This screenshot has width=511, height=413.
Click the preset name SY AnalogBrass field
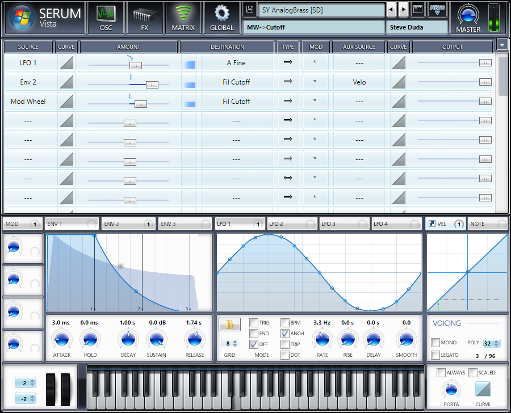pyautogui.click(x=321, y=10)
